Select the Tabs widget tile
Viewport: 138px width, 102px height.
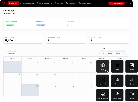pyautogui.click(x=103, y=66)
